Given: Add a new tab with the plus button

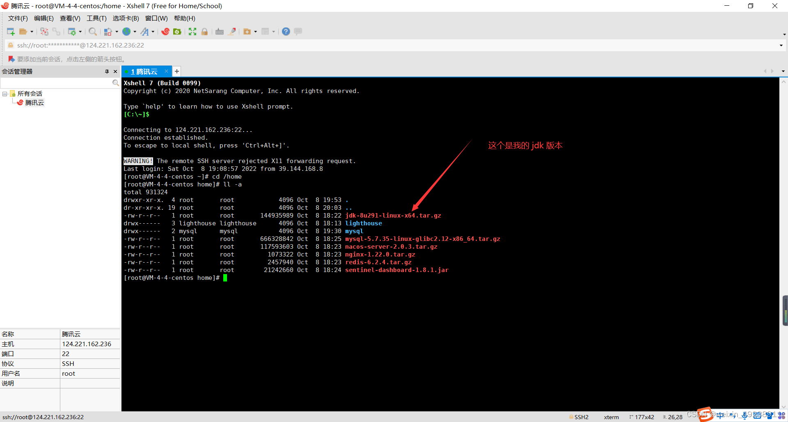Looking at the screenshot, I should (177, 71).
